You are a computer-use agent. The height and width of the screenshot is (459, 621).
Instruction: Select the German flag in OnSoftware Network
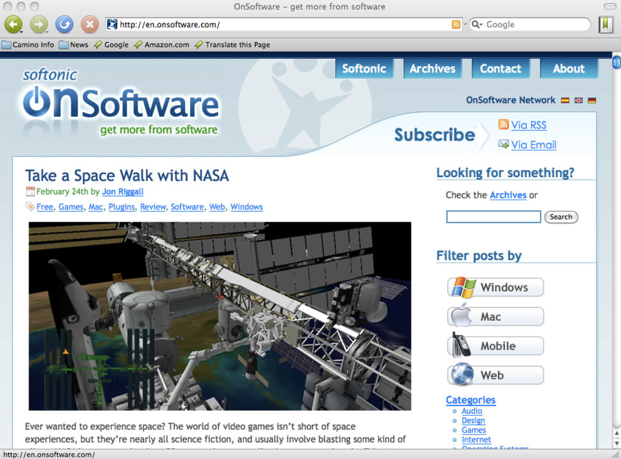pyautogui.click(x=592, y=100)
